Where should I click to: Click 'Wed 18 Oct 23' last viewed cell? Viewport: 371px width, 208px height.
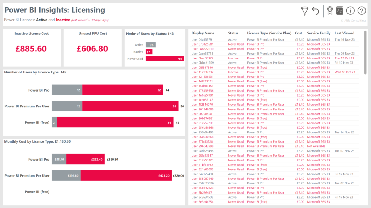click(345, 72)
